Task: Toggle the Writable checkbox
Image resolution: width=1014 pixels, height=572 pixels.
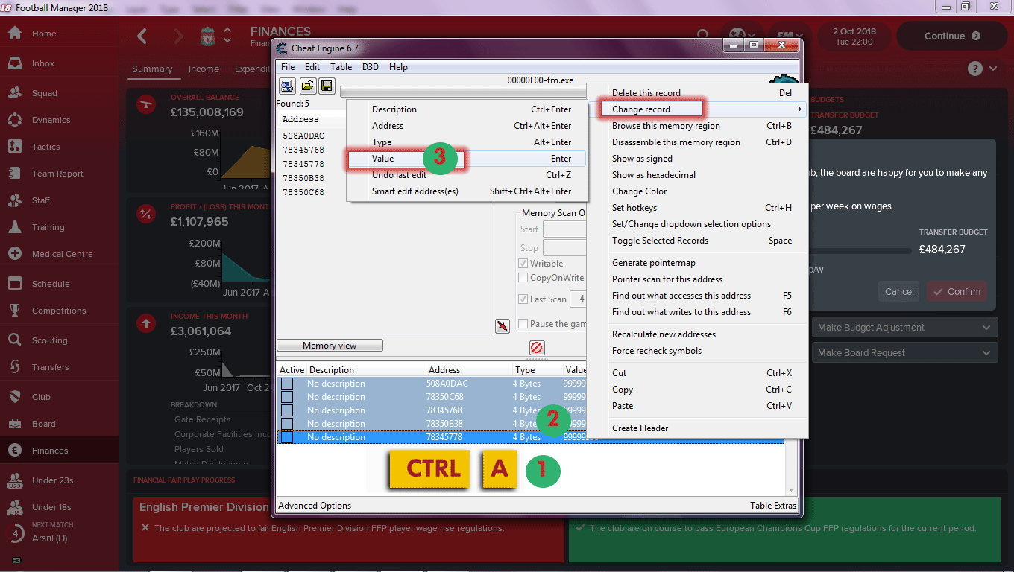Action: point(523,264)
